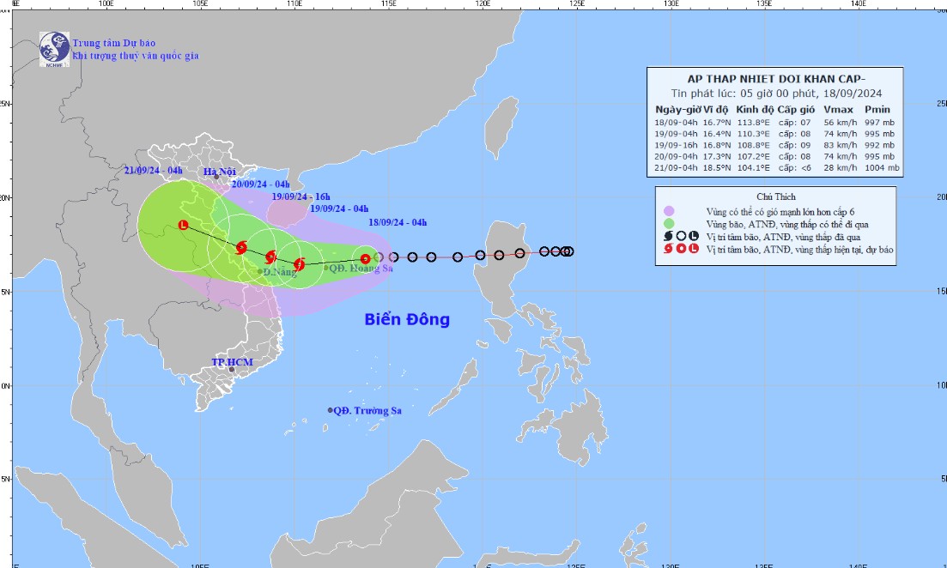Select the 19/09-16h row in forecast table
The image size is (947, 568).
(x=777, y=145)
